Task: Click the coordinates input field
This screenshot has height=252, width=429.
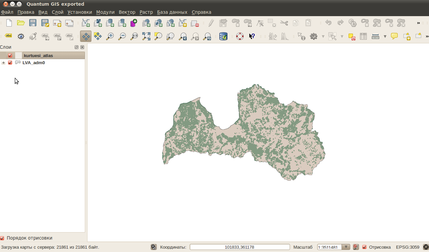Action: pyautogui.click(x=240, y=247)
